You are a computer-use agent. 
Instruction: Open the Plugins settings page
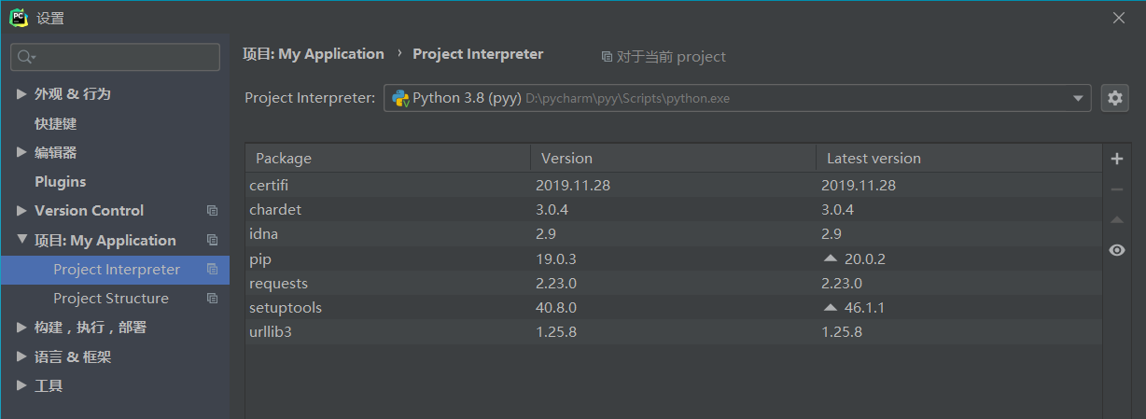pyautogui.click(x=60, y=182)
